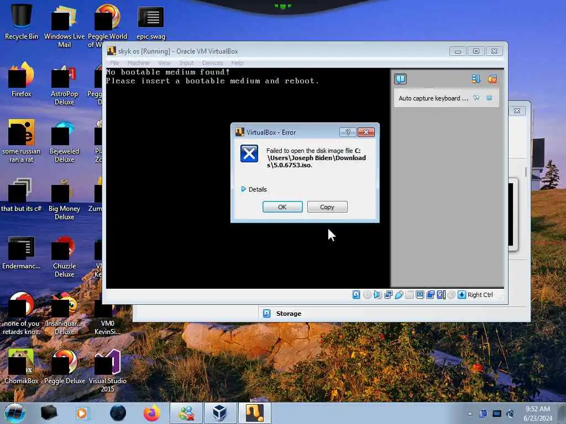Select the Storage section in background window
The image size is (566, 424).
coord(289,314)
